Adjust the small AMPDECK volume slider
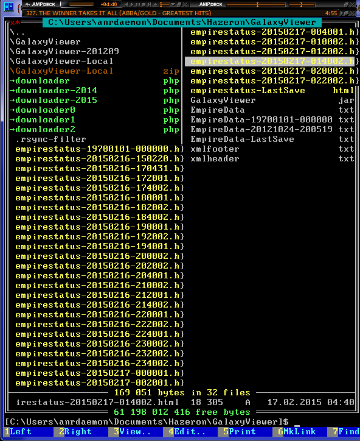The image size is (360, 441). (165, 4)
